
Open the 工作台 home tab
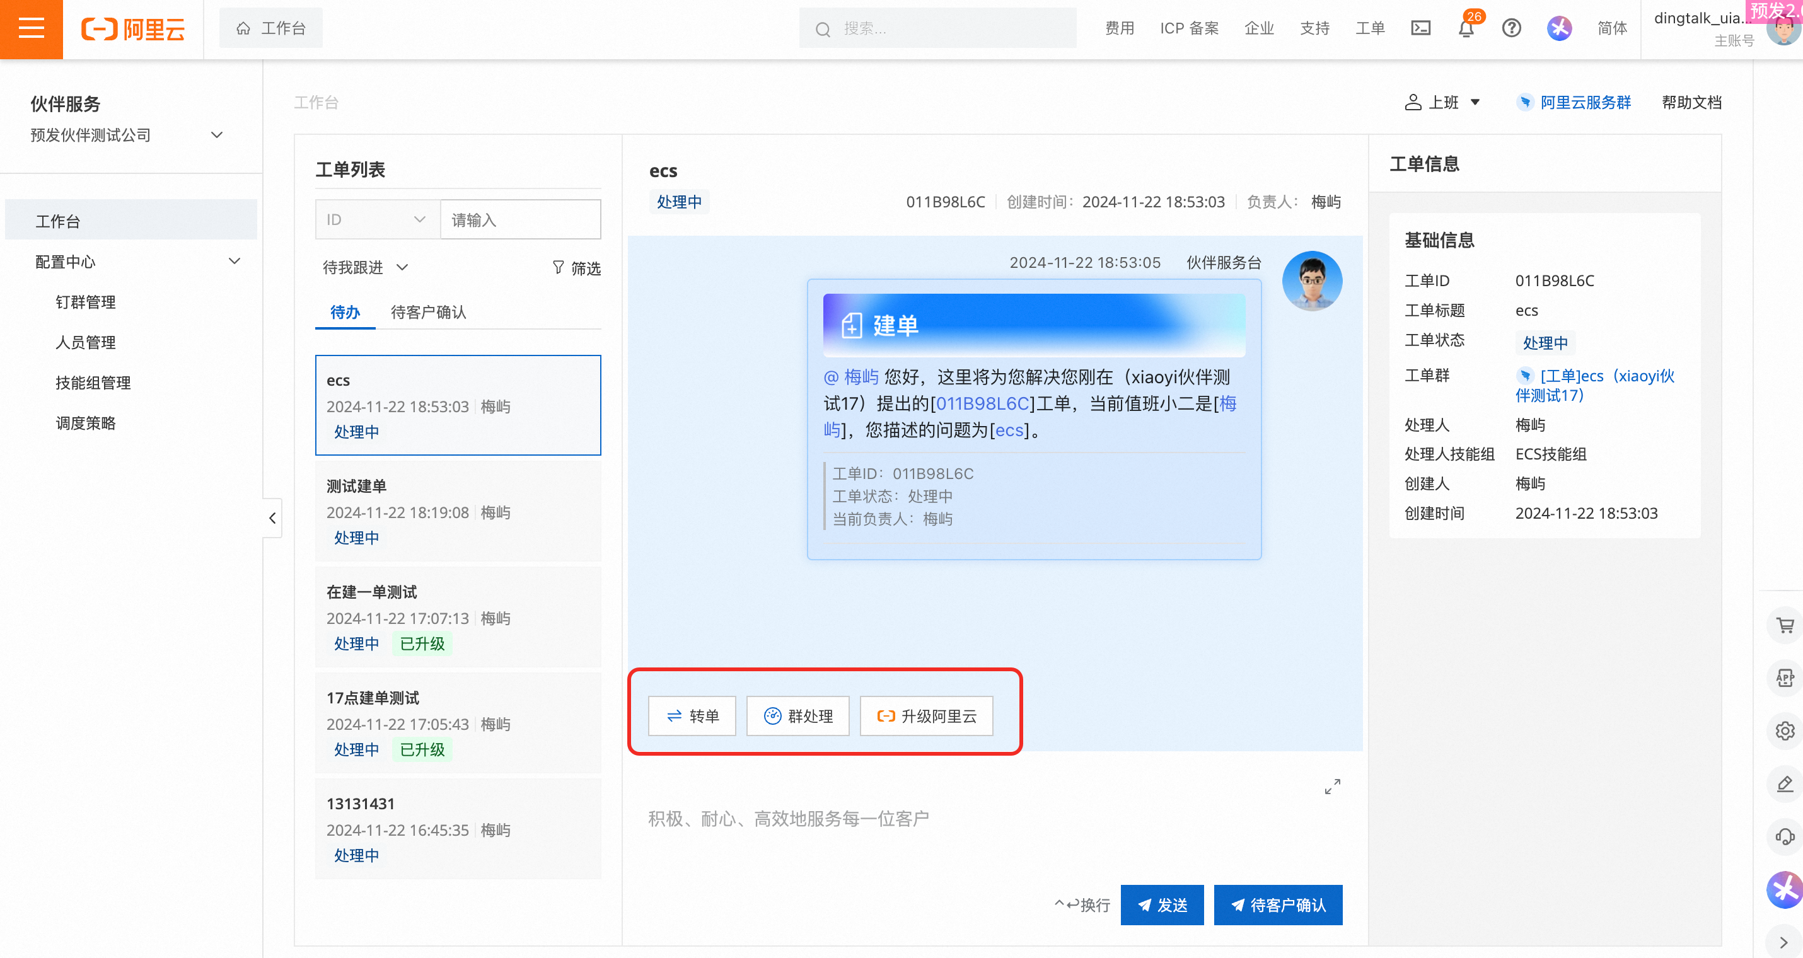point(271,28)
